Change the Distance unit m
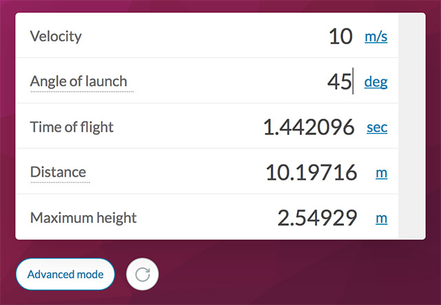This screenshot has height=305, width=441. coord(381,173)
